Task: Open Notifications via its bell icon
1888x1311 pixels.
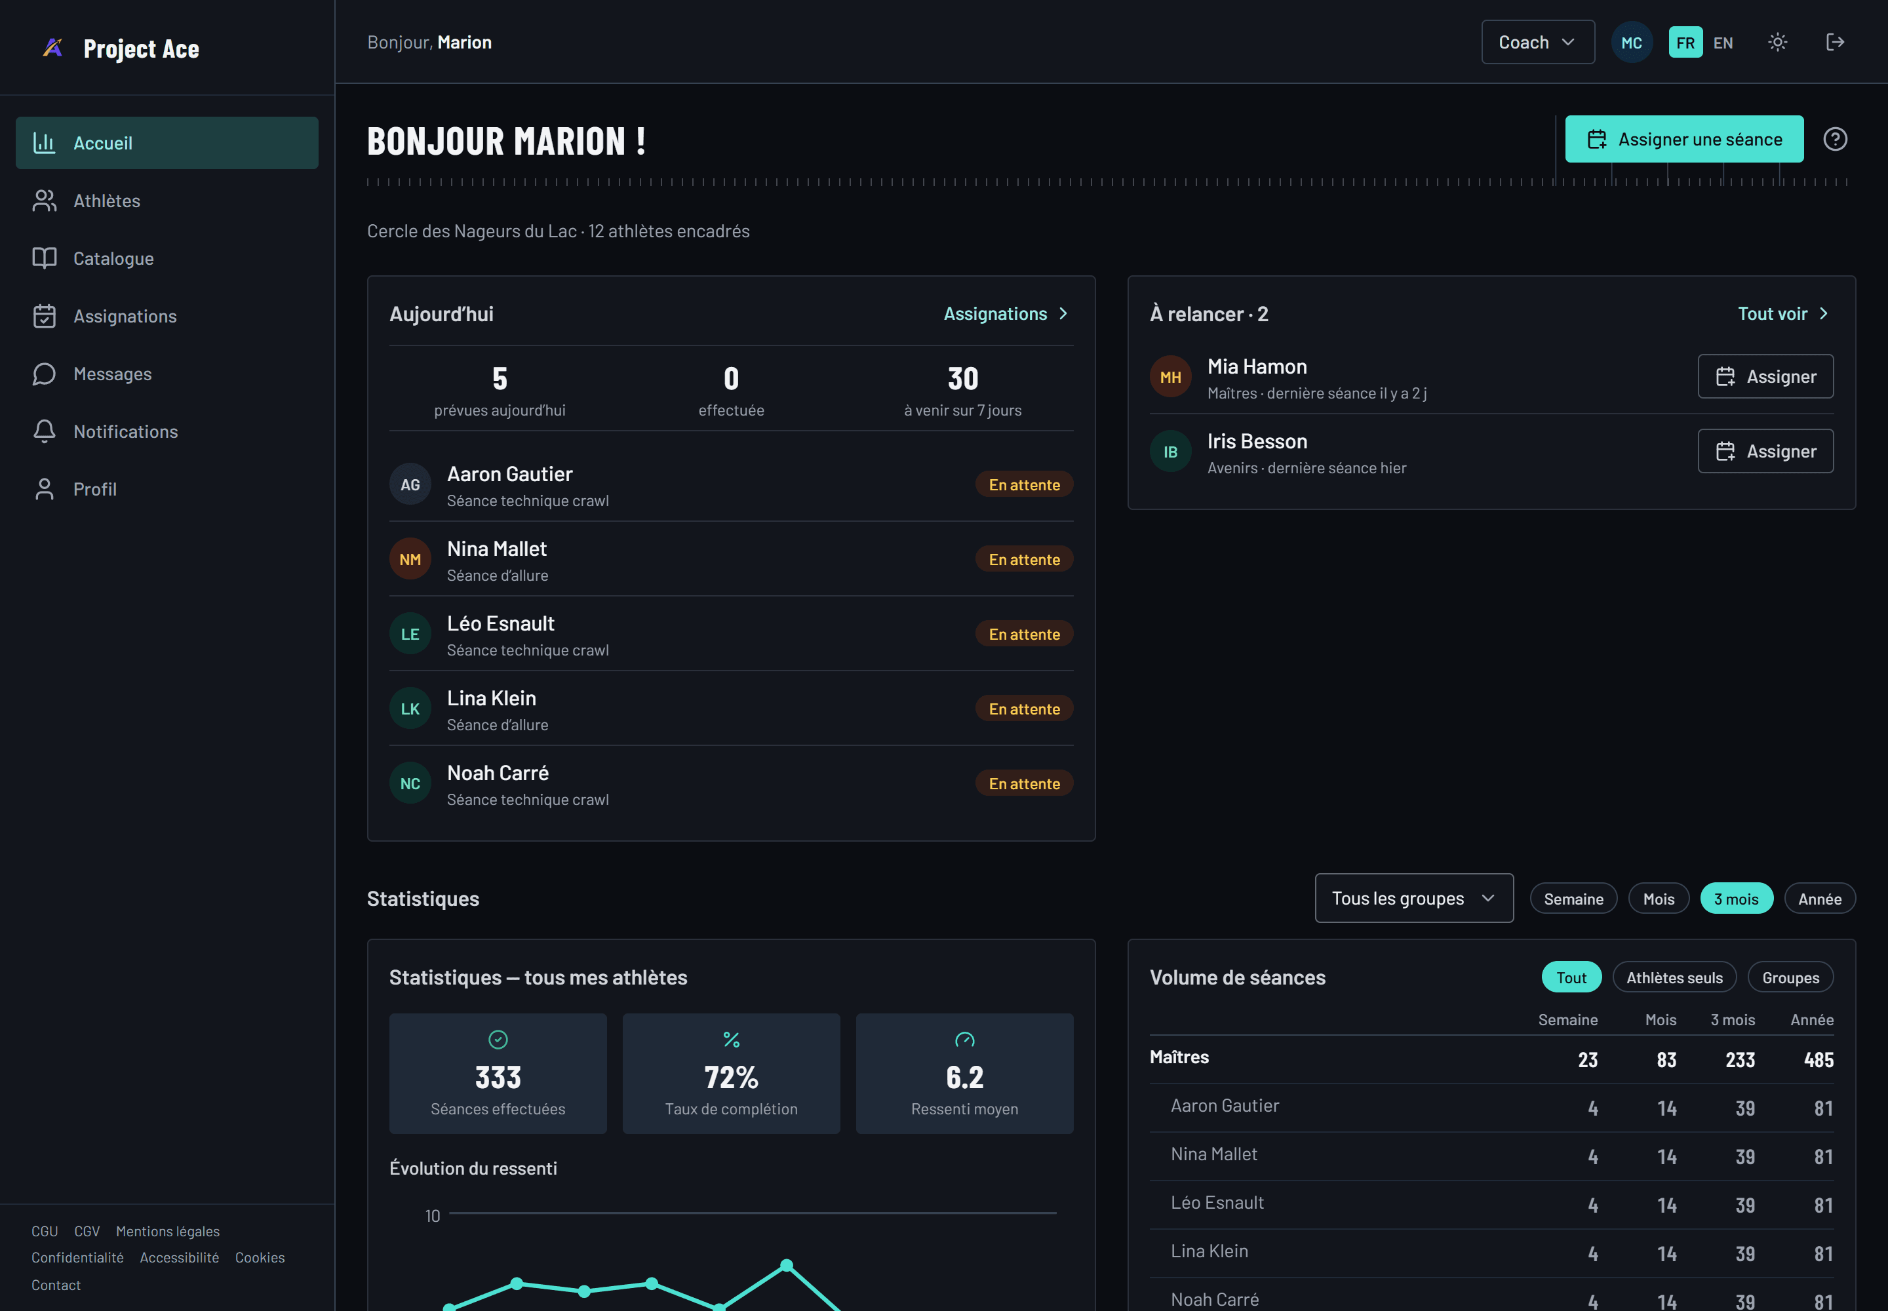Action: pyautogui.click(x=45, y=431)
